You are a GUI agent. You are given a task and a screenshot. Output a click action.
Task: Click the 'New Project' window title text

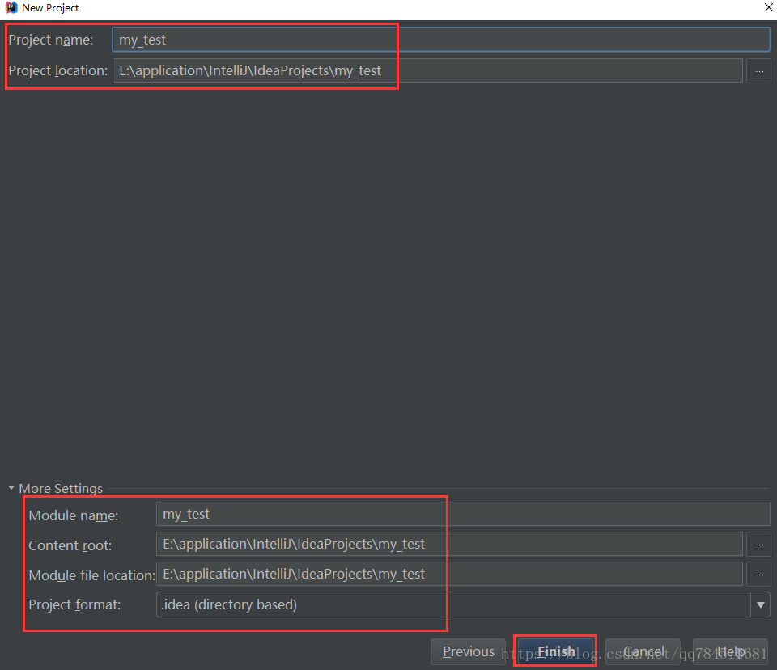click(50, 8)
